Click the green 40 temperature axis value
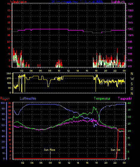140x167 pixels. tap(129, 103)
